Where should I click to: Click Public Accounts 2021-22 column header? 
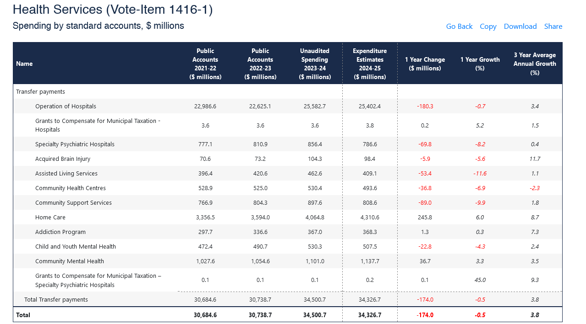pos(205,64)
